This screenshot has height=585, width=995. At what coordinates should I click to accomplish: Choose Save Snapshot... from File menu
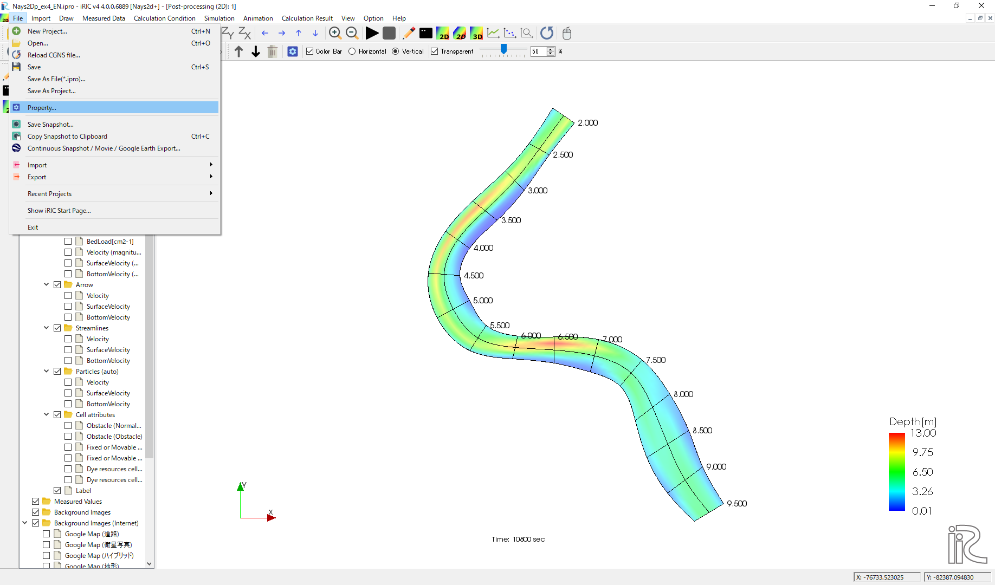(114, 125)
